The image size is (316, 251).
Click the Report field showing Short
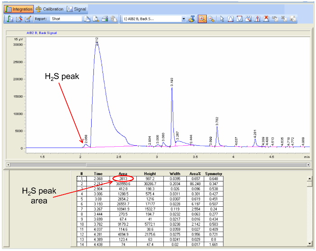[66, 19]
